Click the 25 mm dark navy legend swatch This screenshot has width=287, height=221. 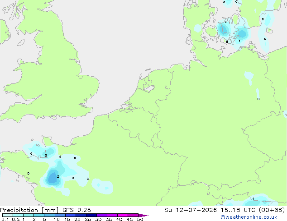(x=91, y=215)
